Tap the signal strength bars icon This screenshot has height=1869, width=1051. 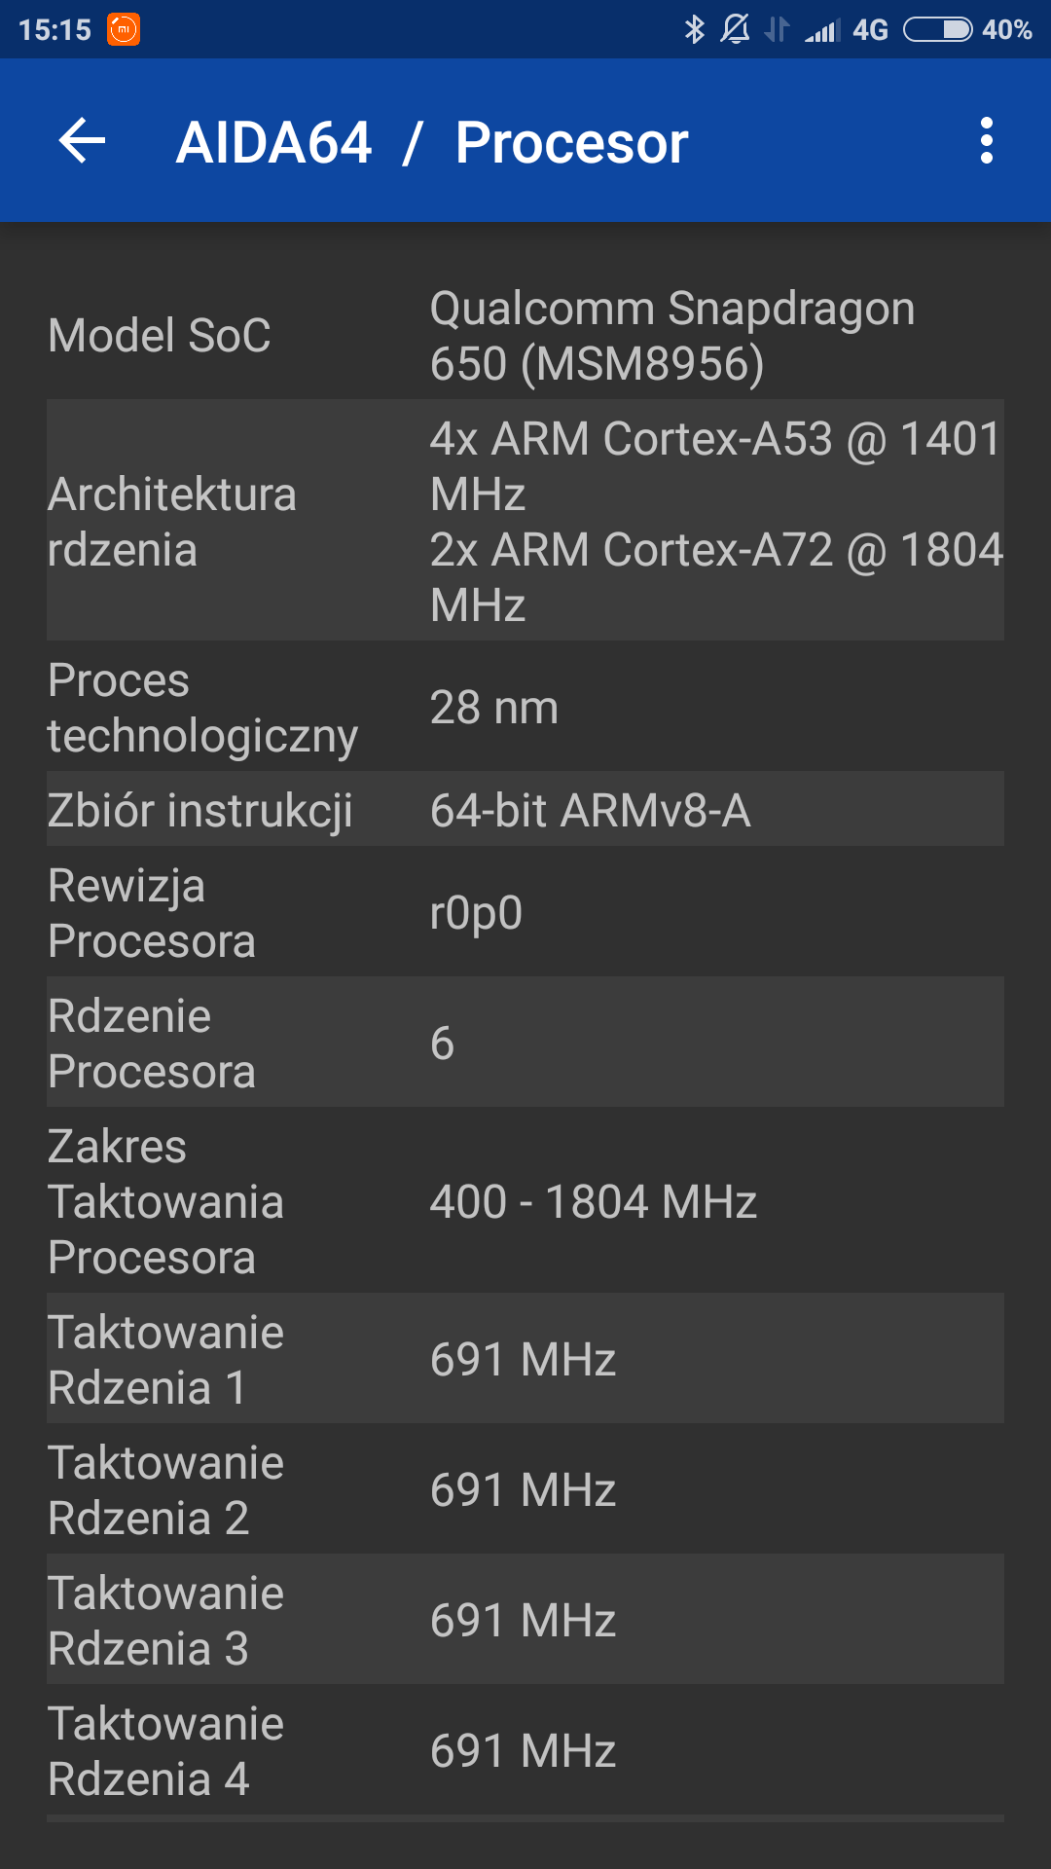pos(822,31)
